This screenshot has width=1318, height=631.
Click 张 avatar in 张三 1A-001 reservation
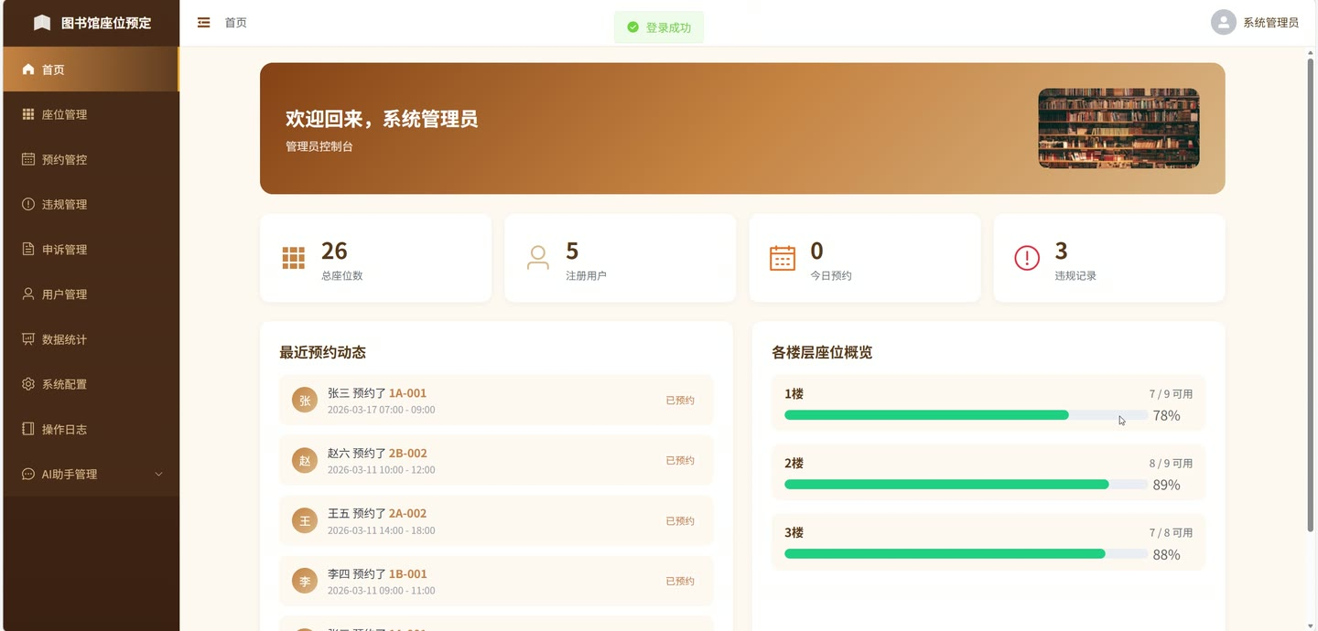coord(305,400)
